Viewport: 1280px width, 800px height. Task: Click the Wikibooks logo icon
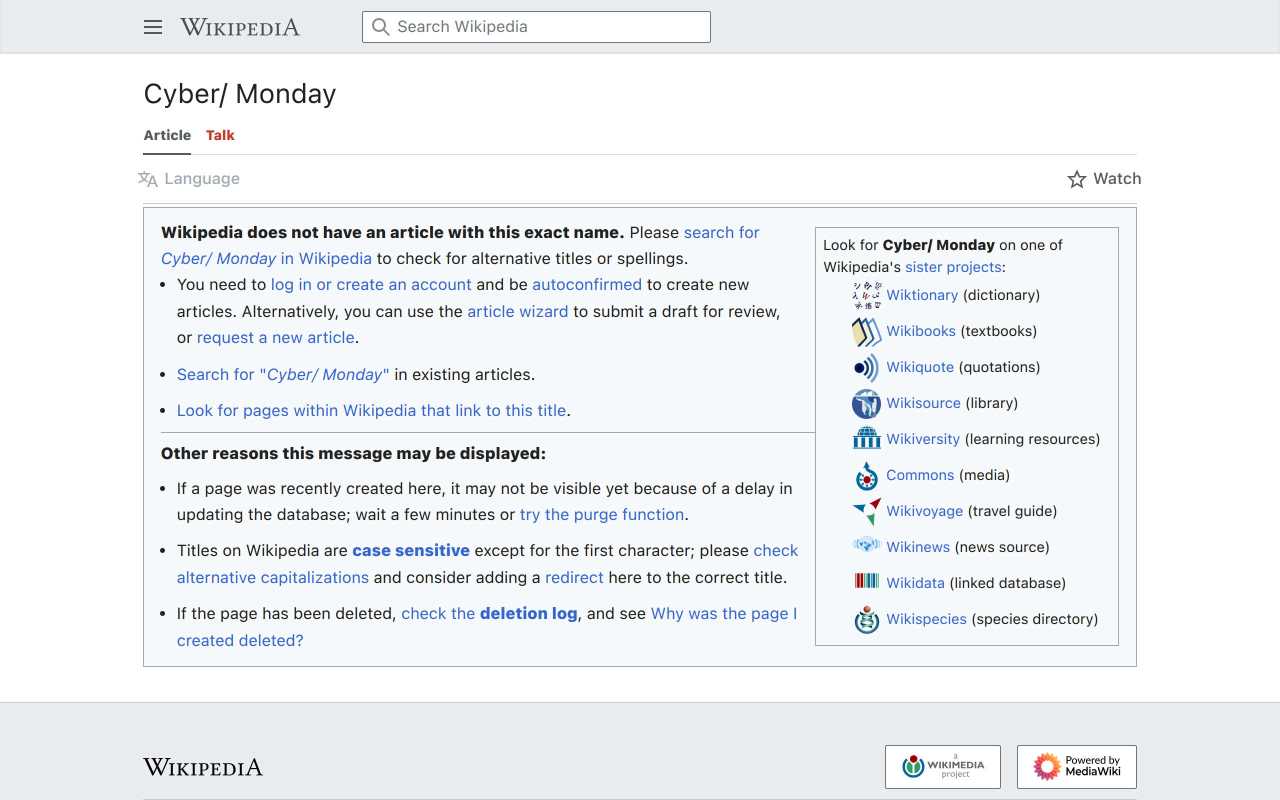click(x=866, y=331)
